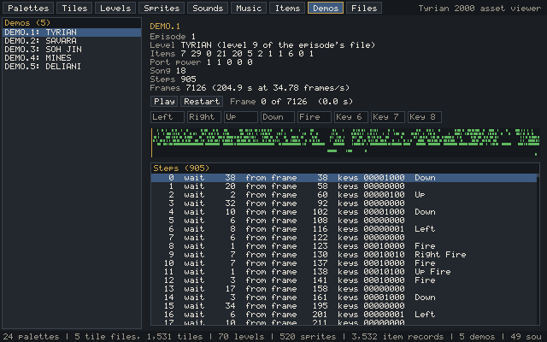Click '24 palettes' in status bar

[31, 337]
